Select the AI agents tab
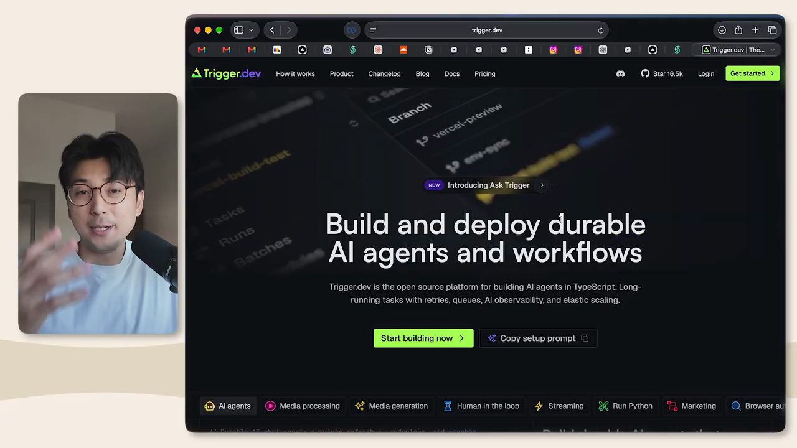 click(x=228, y=406)
